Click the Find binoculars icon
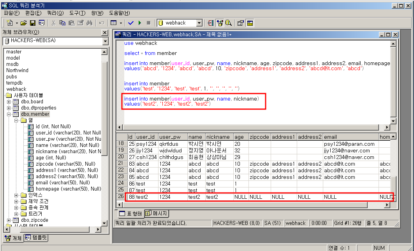The height and width of the screenshot is (251, 414). [x=89, y=23]
